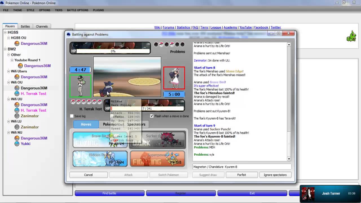Click the rightmost pokeball above H. Terrak Test

coord(99,102)
